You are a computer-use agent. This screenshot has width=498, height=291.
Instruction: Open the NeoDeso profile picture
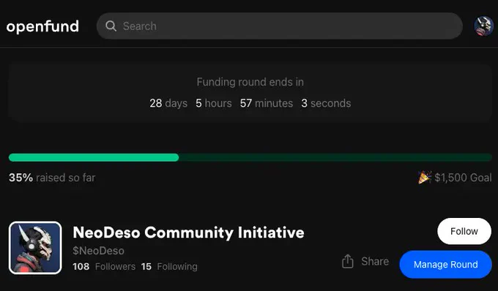[x=35, y=248]
